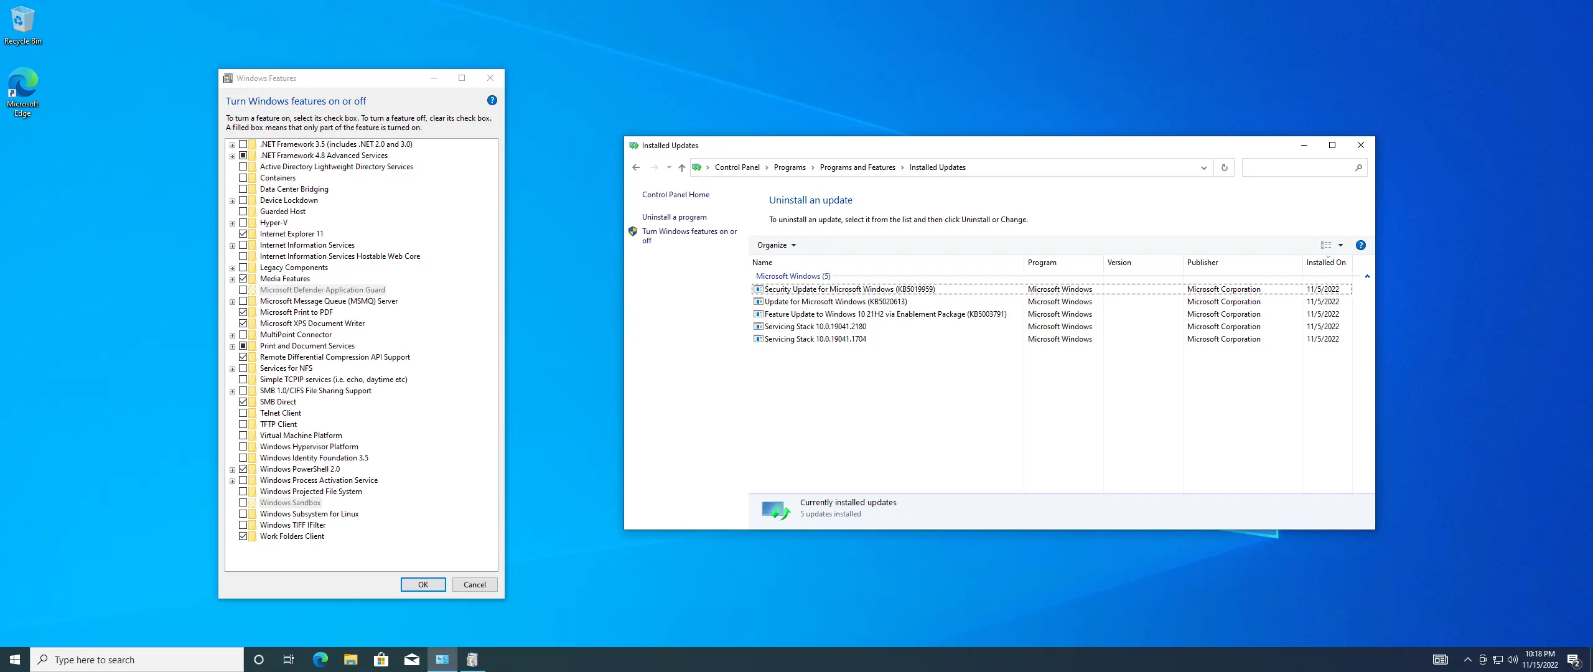Click the change view icon beside Organize row

(x=1325, y=245)
